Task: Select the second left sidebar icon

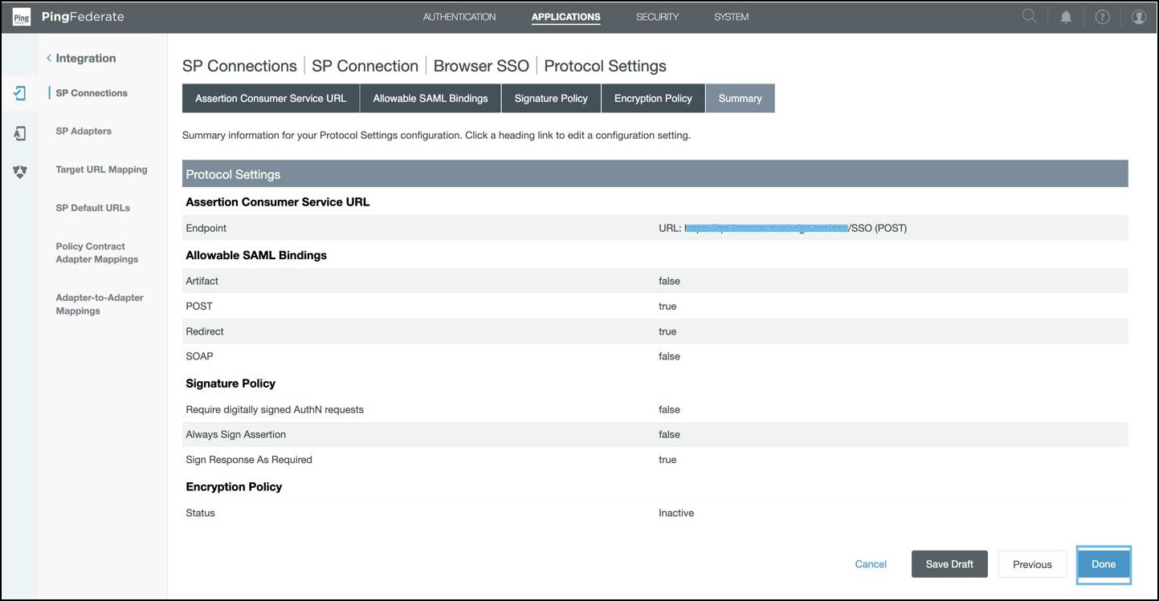Action: click(x=20, y=133)
